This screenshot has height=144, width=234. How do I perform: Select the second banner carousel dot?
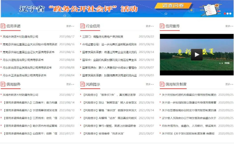(227, 14)
